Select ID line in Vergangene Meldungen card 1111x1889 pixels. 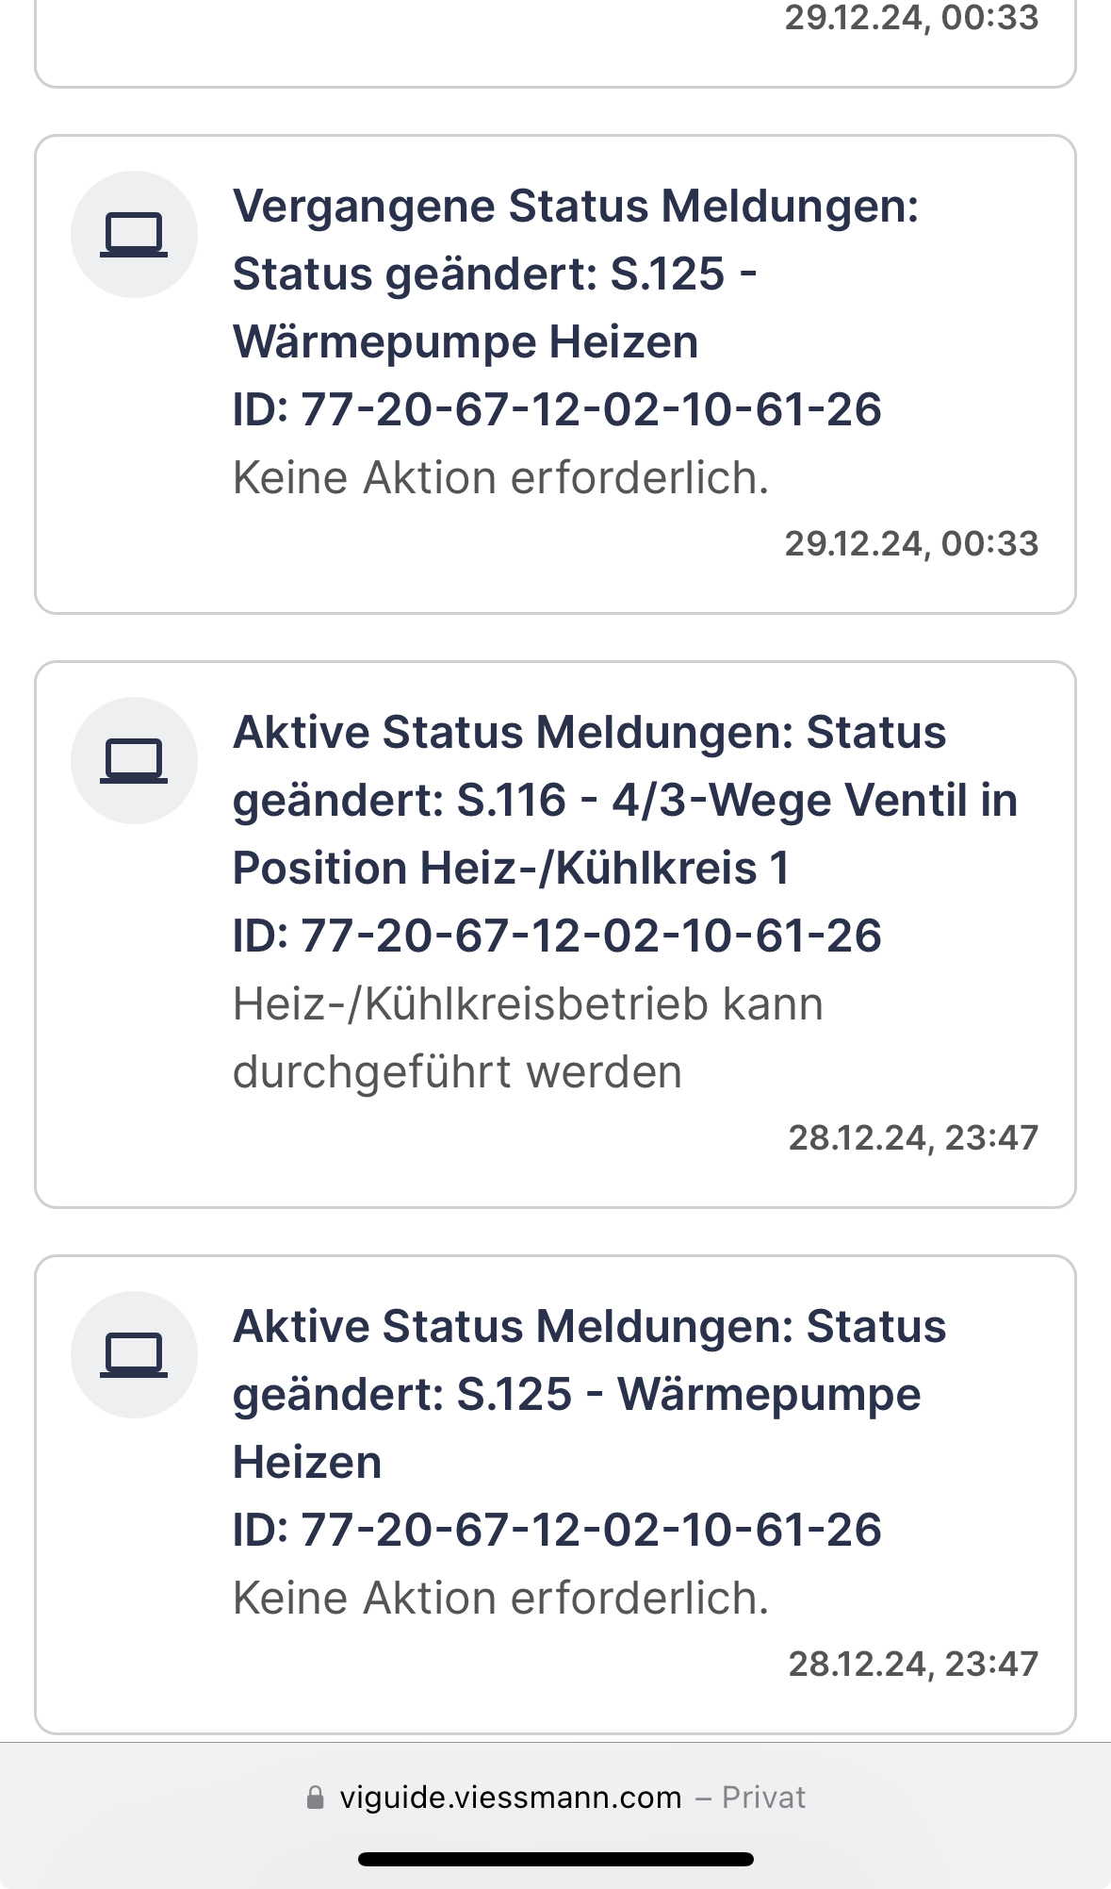[x=557, y=410]
